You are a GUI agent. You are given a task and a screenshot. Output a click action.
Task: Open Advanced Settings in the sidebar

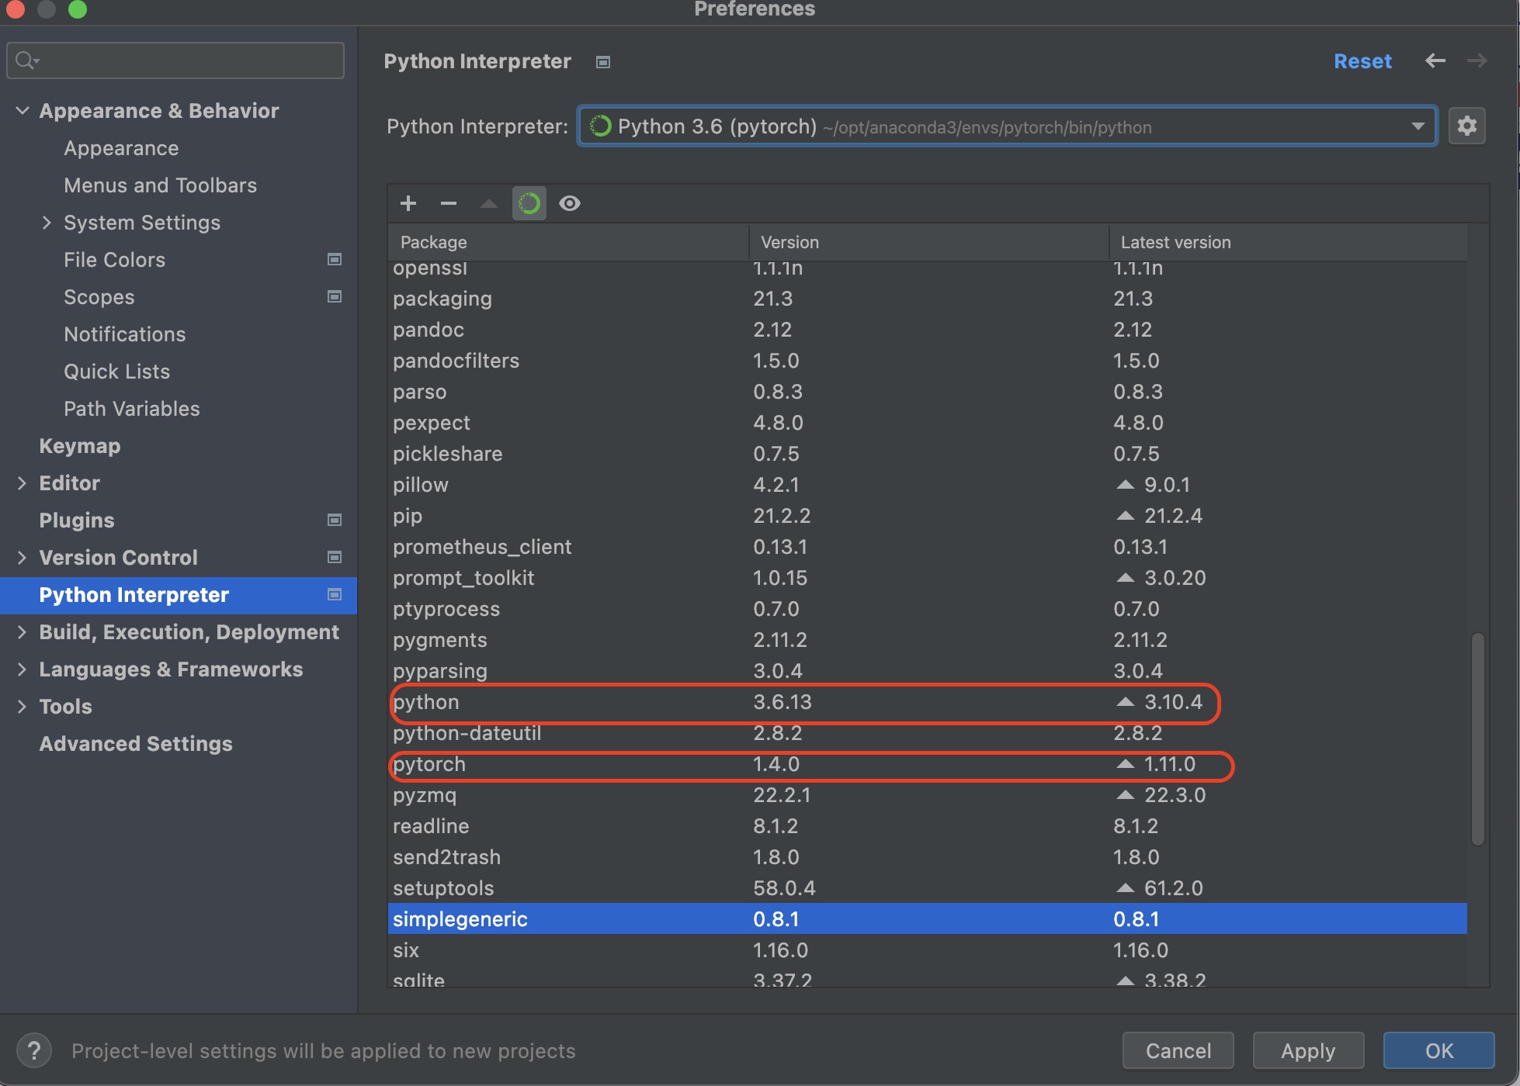pyautogui.click(x=136, y=744)
